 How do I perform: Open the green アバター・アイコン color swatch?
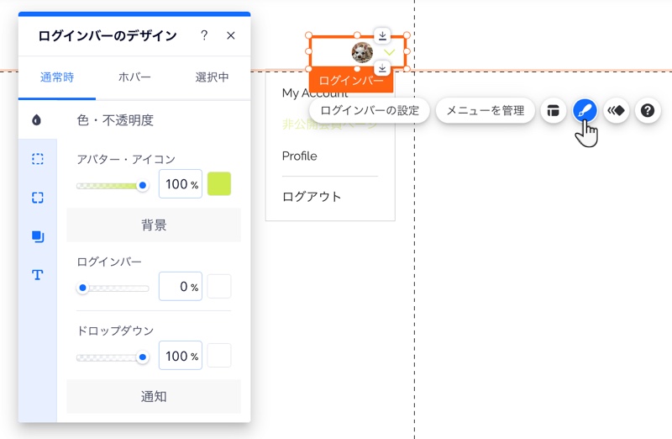(219, 183)
